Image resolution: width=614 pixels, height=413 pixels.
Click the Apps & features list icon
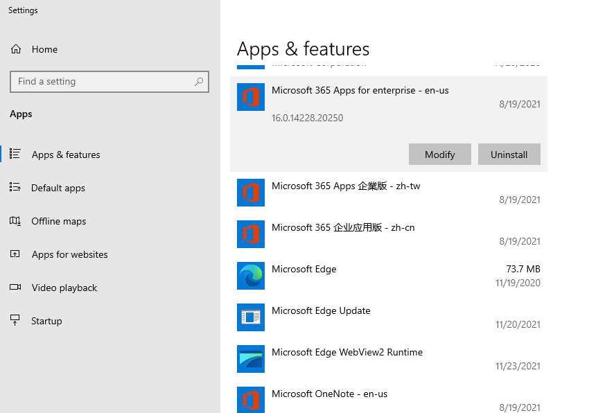click(15, 153)
